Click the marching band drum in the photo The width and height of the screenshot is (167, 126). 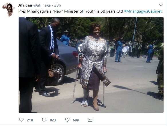click(126, 49)
